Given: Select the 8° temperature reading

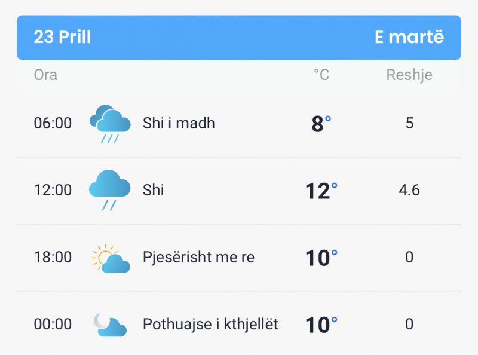Looking at the screenshot, I should pyautogui.click(x=321, y=124).
